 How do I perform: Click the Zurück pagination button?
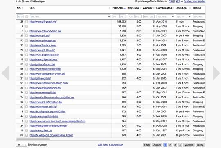pyautogui.click(x=157, y=145)
